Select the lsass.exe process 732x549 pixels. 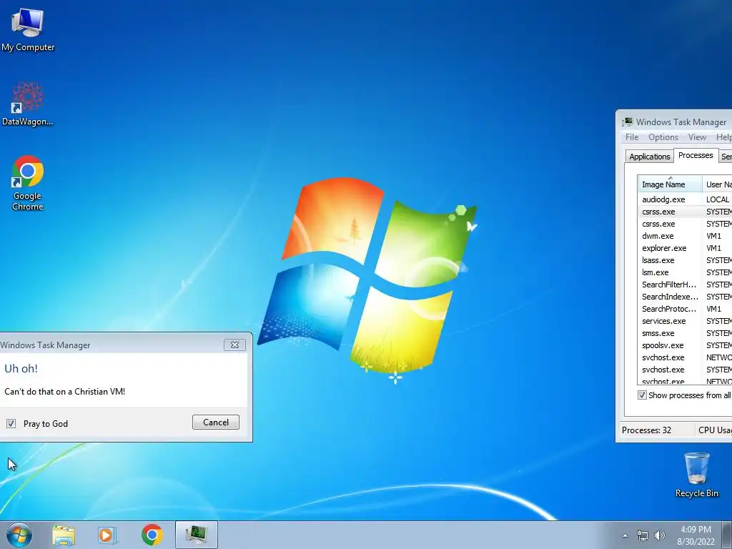(685, 260)
